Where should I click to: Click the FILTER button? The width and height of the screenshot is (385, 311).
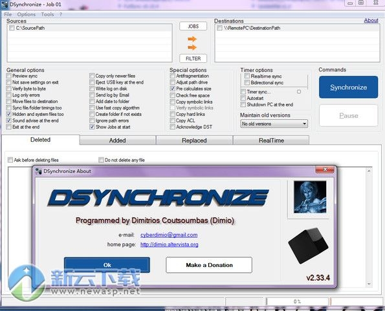pyautogui.click(x=193, y=58)
